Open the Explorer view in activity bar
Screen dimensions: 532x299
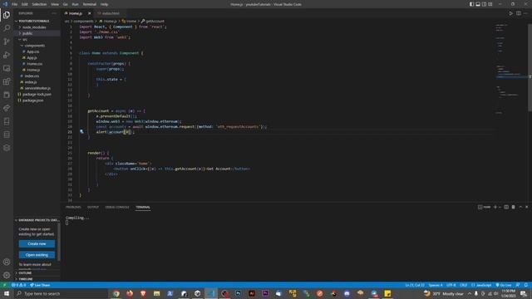7,15
